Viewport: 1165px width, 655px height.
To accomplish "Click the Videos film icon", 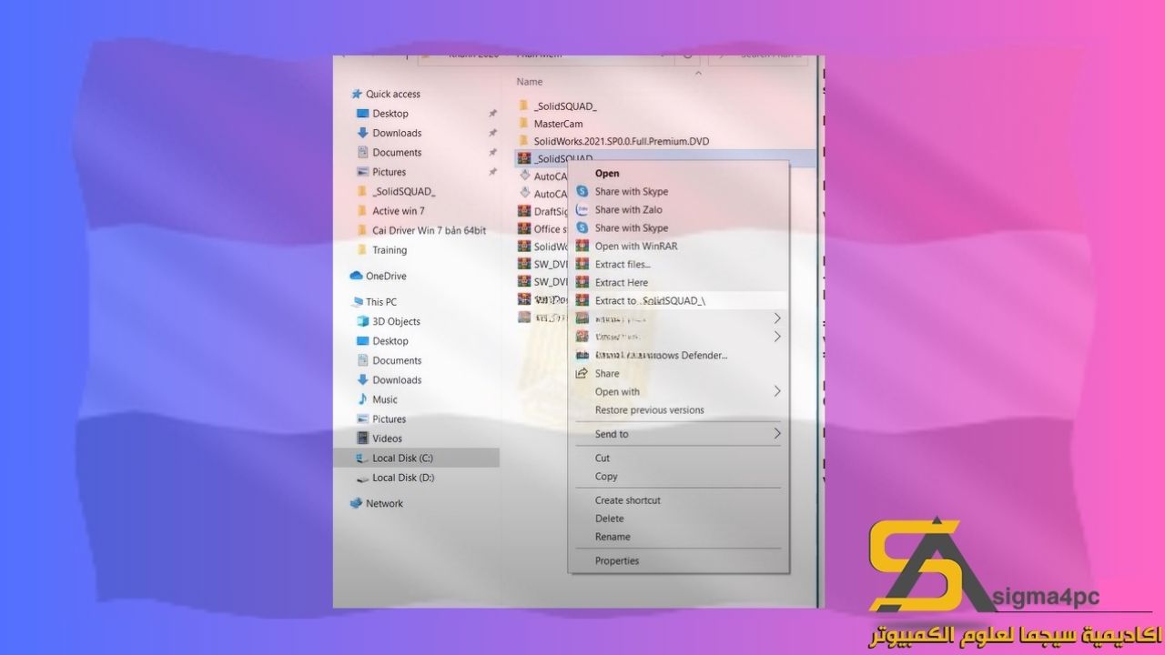I will tap(362, 438).
